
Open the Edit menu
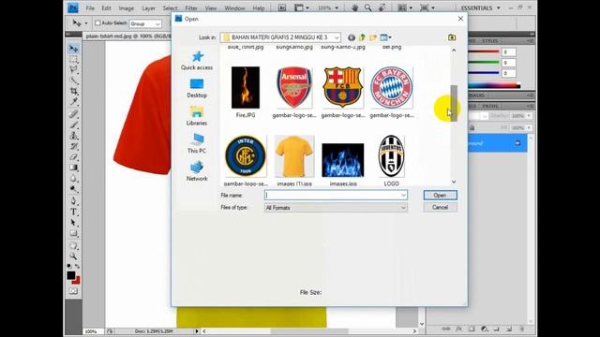pyautogui.click(x=106, y=8)
